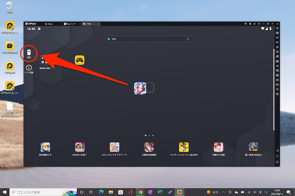Click the Google Play 検索 search field
This screenshot has width=295, height=196.
click(149, 39)
